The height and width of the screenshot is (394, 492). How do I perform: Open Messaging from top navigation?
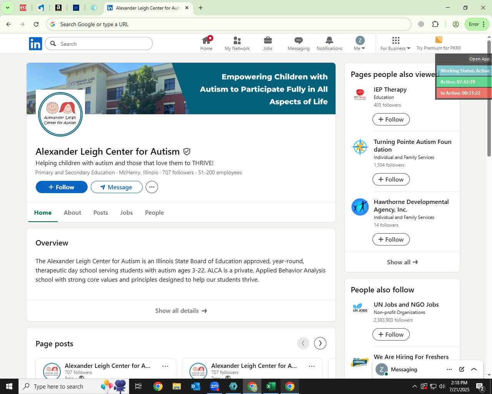pos(299,43)
